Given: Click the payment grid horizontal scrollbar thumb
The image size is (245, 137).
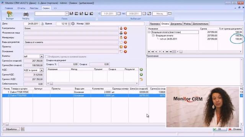Looking at the screenshot, I should pyautogui.click(x=181, y=52).
